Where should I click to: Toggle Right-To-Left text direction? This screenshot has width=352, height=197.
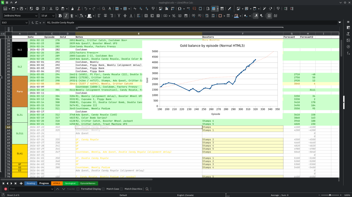262,16
